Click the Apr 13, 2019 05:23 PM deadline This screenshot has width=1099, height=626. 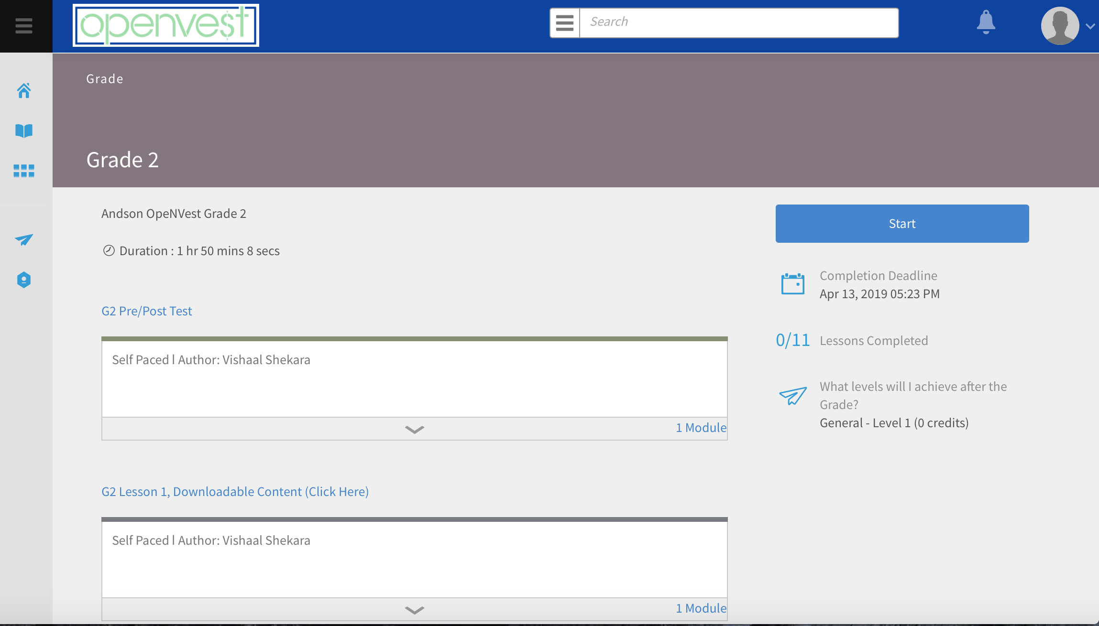tap(879, 294)
